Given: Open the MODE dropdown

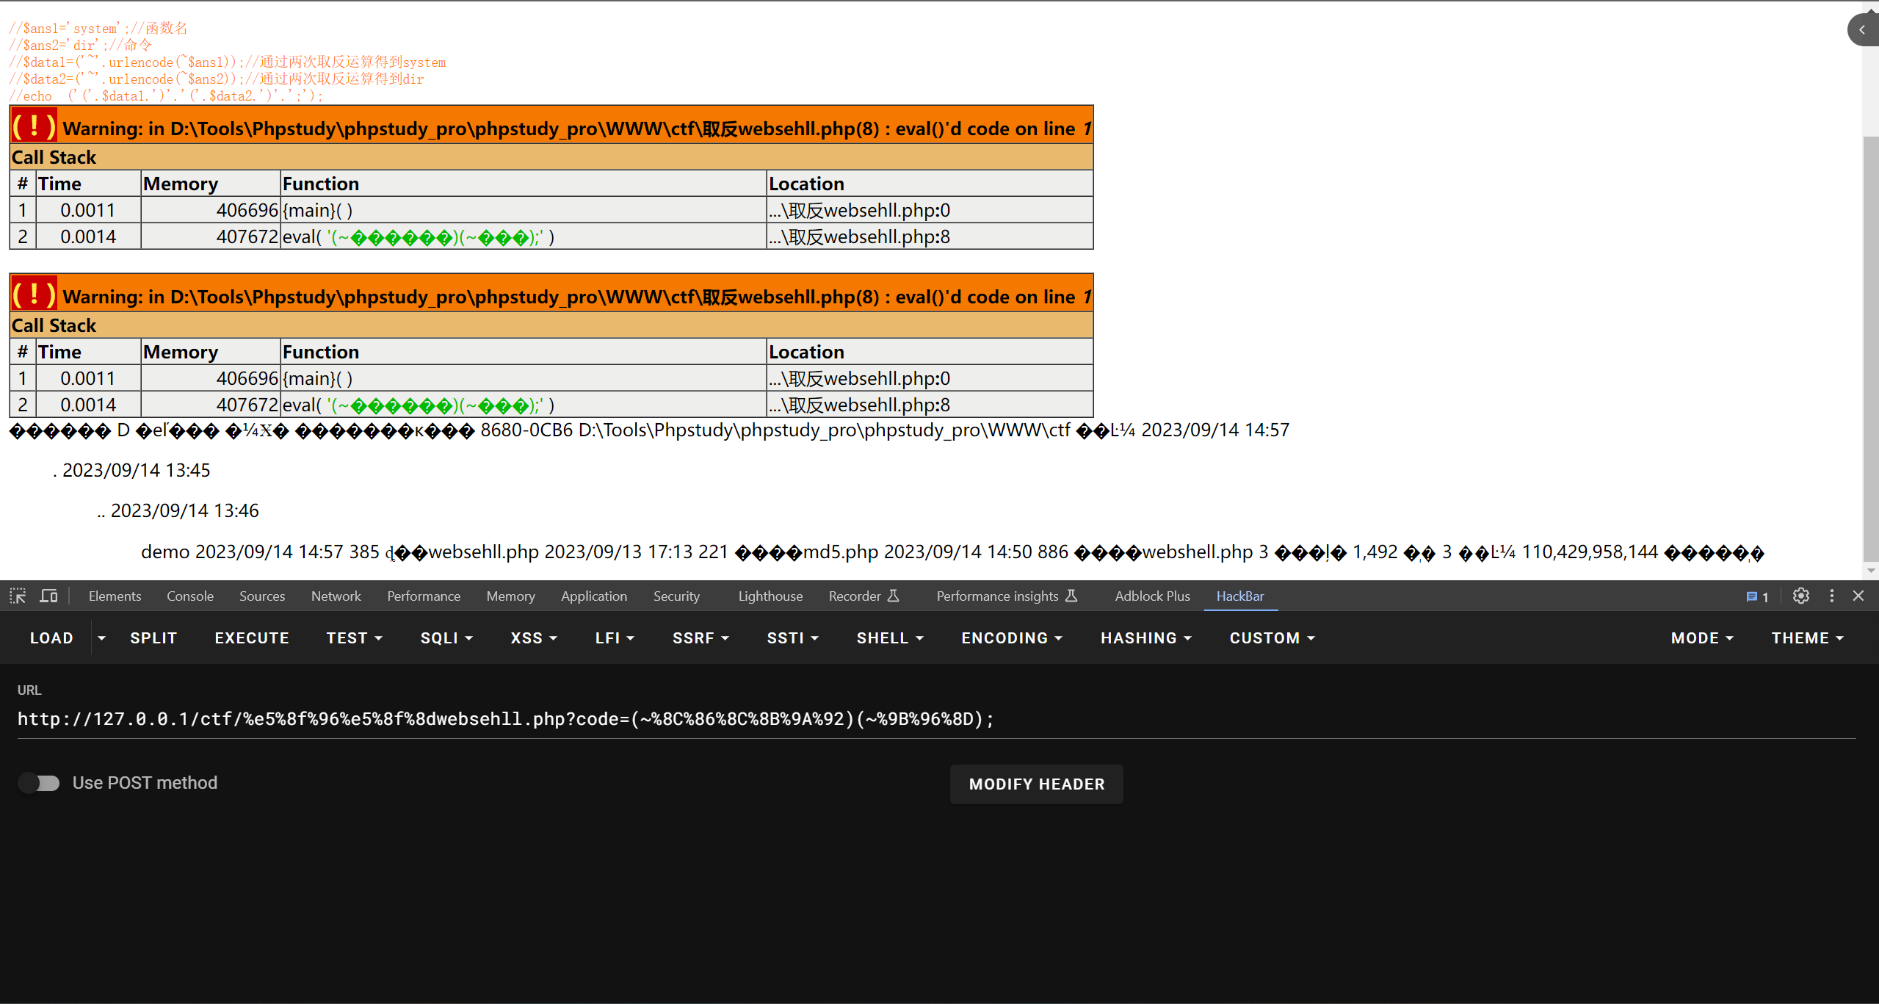Looking at the screenshot, I should pyautogui.click(x=1702, y=638).
